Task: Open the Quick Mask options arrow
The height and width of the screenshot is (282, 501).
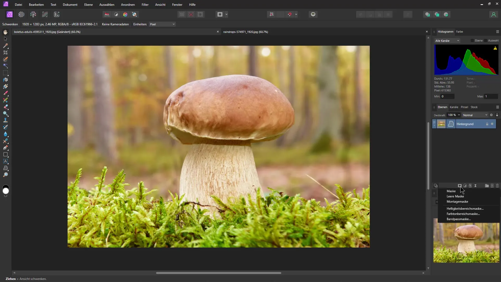Action: click(x=226, y=14)
